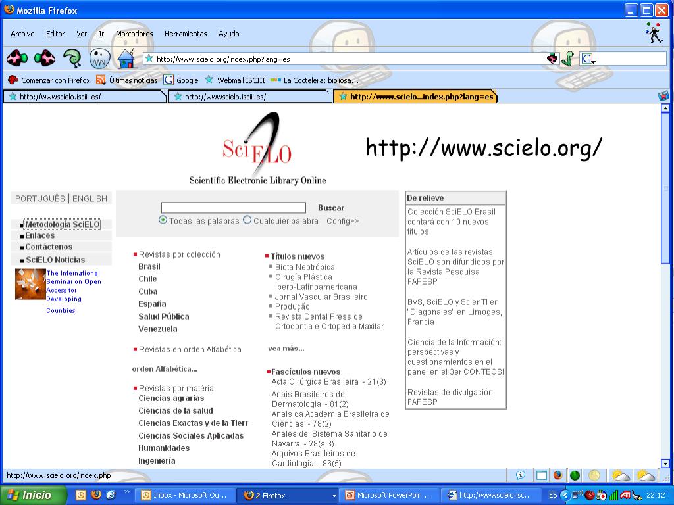Screen dimensions: 674x505
Task: Open the orden Alfabética... link
Action: 164,368
